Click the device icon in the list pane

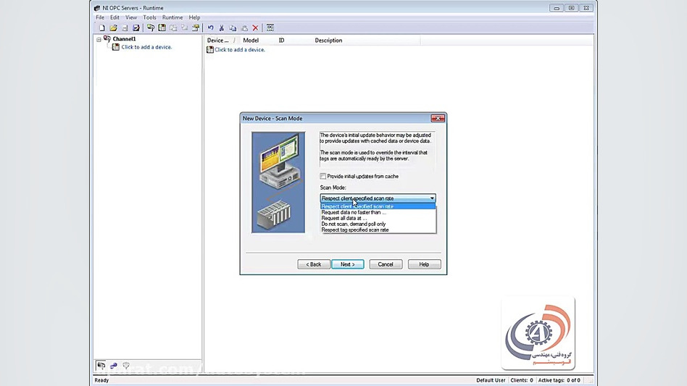pyautogui.click(x=210, y=50)
